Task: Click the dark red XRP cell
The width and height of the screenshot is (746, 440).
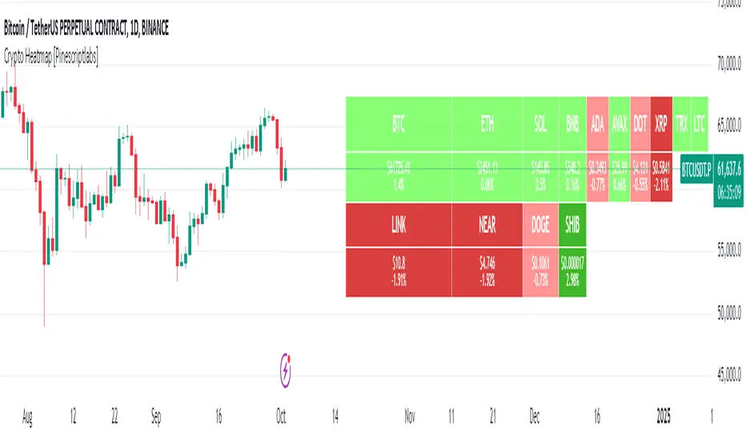Action: pos(661,125)
